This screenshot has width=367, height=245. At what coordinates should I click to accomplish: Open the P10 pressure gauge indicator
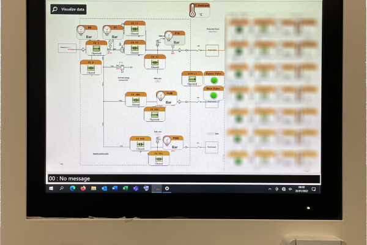[169, 36]
